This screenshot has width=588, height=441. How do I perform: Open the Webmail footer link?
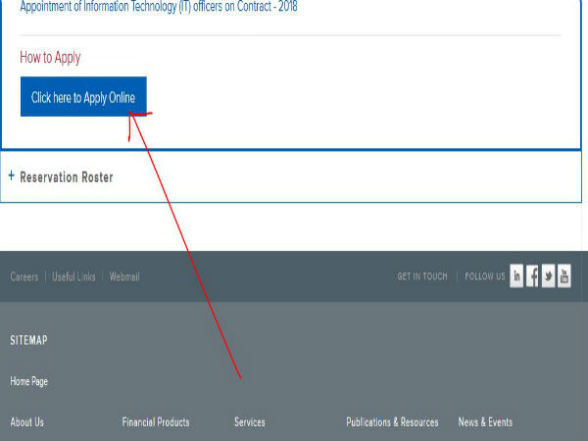tap(124, 276)
